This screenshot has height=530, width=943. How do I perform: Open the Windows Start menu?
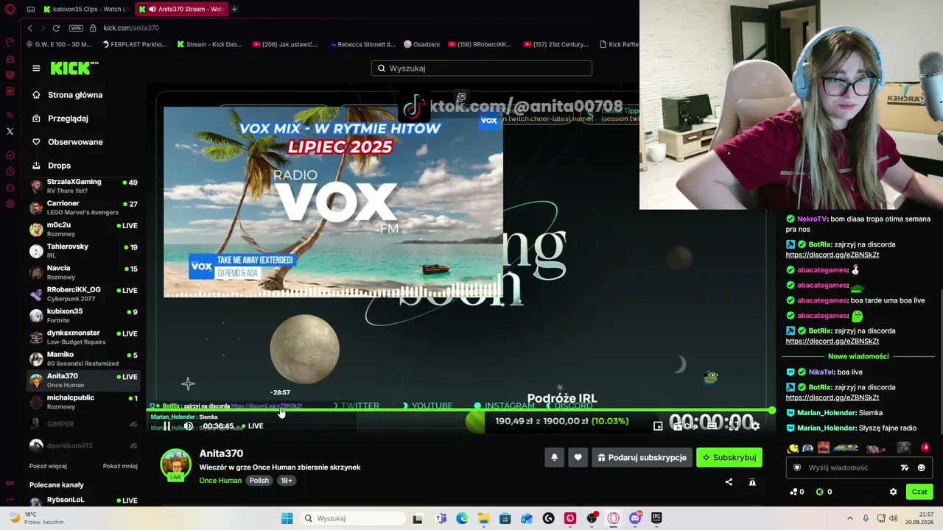pos(287,518)
